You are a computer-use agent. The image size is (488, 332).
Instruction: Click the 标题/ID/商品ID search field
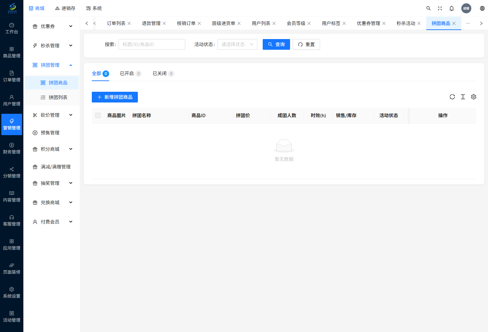(152, 44)
